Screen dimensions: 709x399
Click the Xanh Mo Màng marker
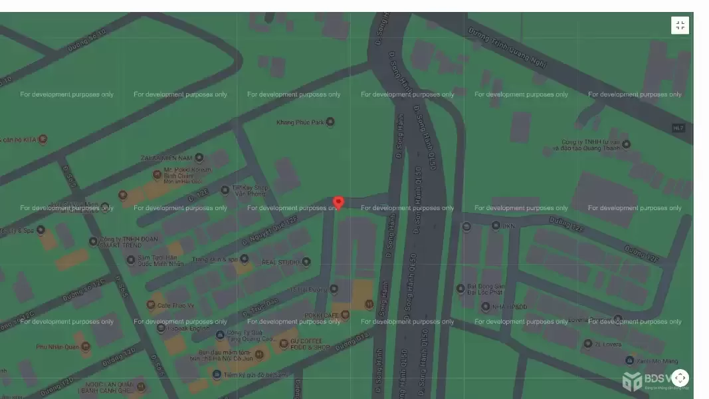[x=629, y=360]
